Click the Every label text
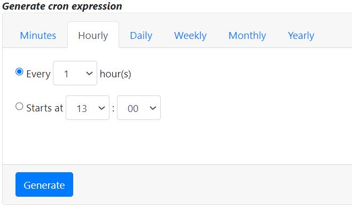The image size is (352, 209). pyautogui.click(x=38, y=74)
